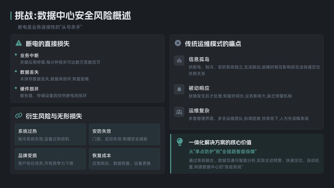Image resolution: width=334 pixels, height=188 pixels.
Task: Click the green bullet dot before 业务中断
Action: 16,55
